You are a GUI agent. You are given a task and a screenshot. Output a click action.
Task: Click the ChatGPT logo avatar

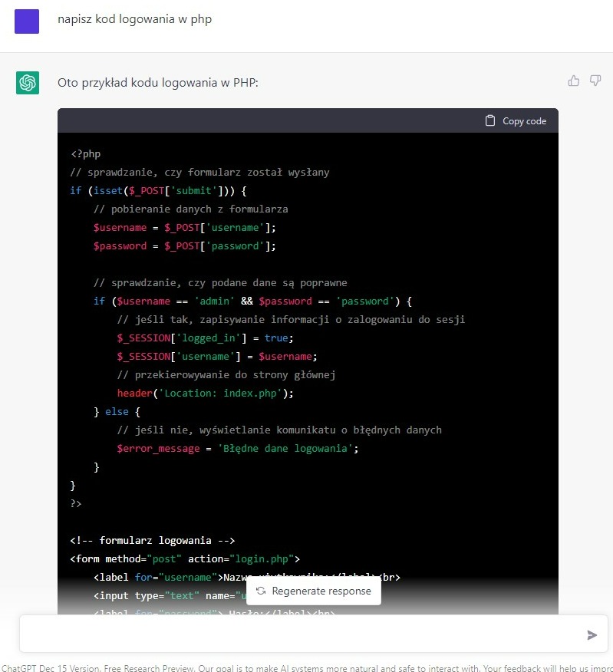click(x=28, y=83)
